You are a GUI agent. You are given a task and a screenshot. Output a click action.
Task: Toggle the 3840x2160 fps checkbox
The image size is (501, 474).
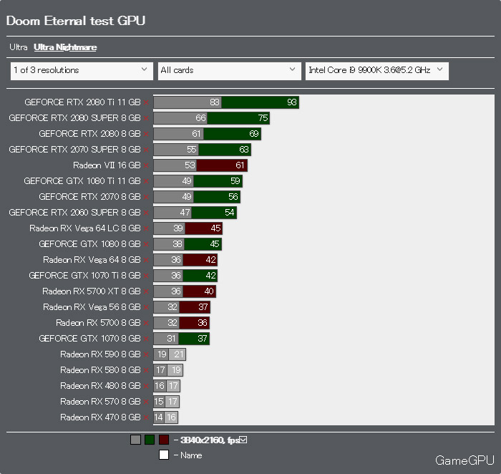pos(243,440)
